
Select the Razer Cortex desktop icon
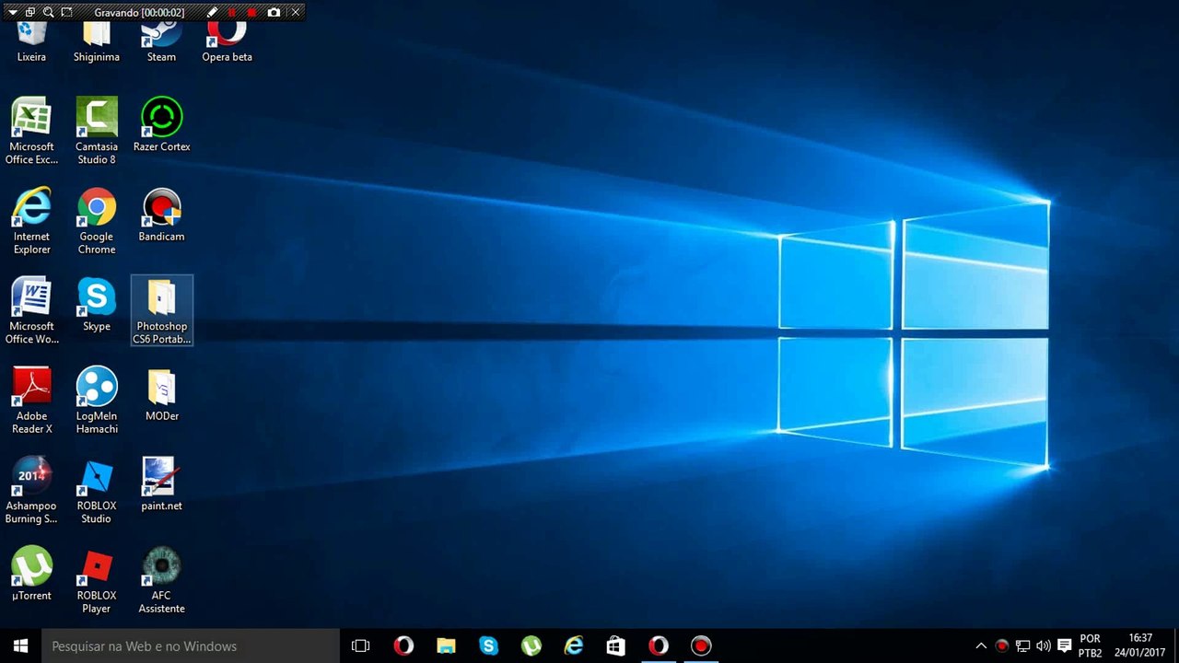(161, 124)
